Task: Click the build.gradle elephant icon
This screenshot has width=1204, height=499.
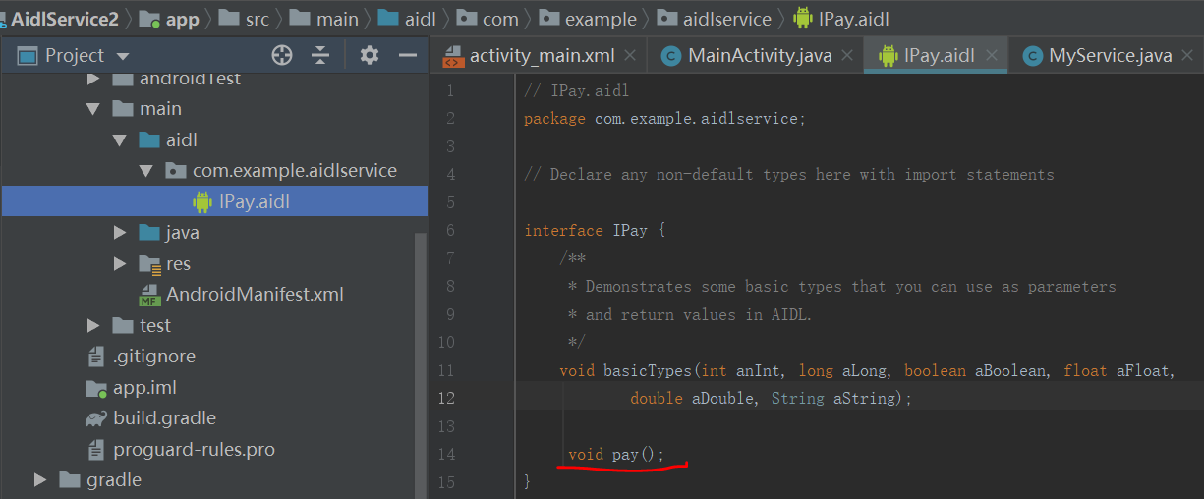Action: [x=96, y=418]
